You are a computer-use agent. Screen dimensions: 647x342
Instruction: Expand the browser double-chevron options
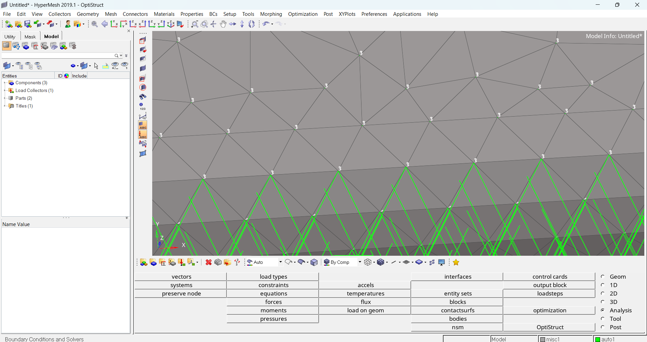click(127, 56)
